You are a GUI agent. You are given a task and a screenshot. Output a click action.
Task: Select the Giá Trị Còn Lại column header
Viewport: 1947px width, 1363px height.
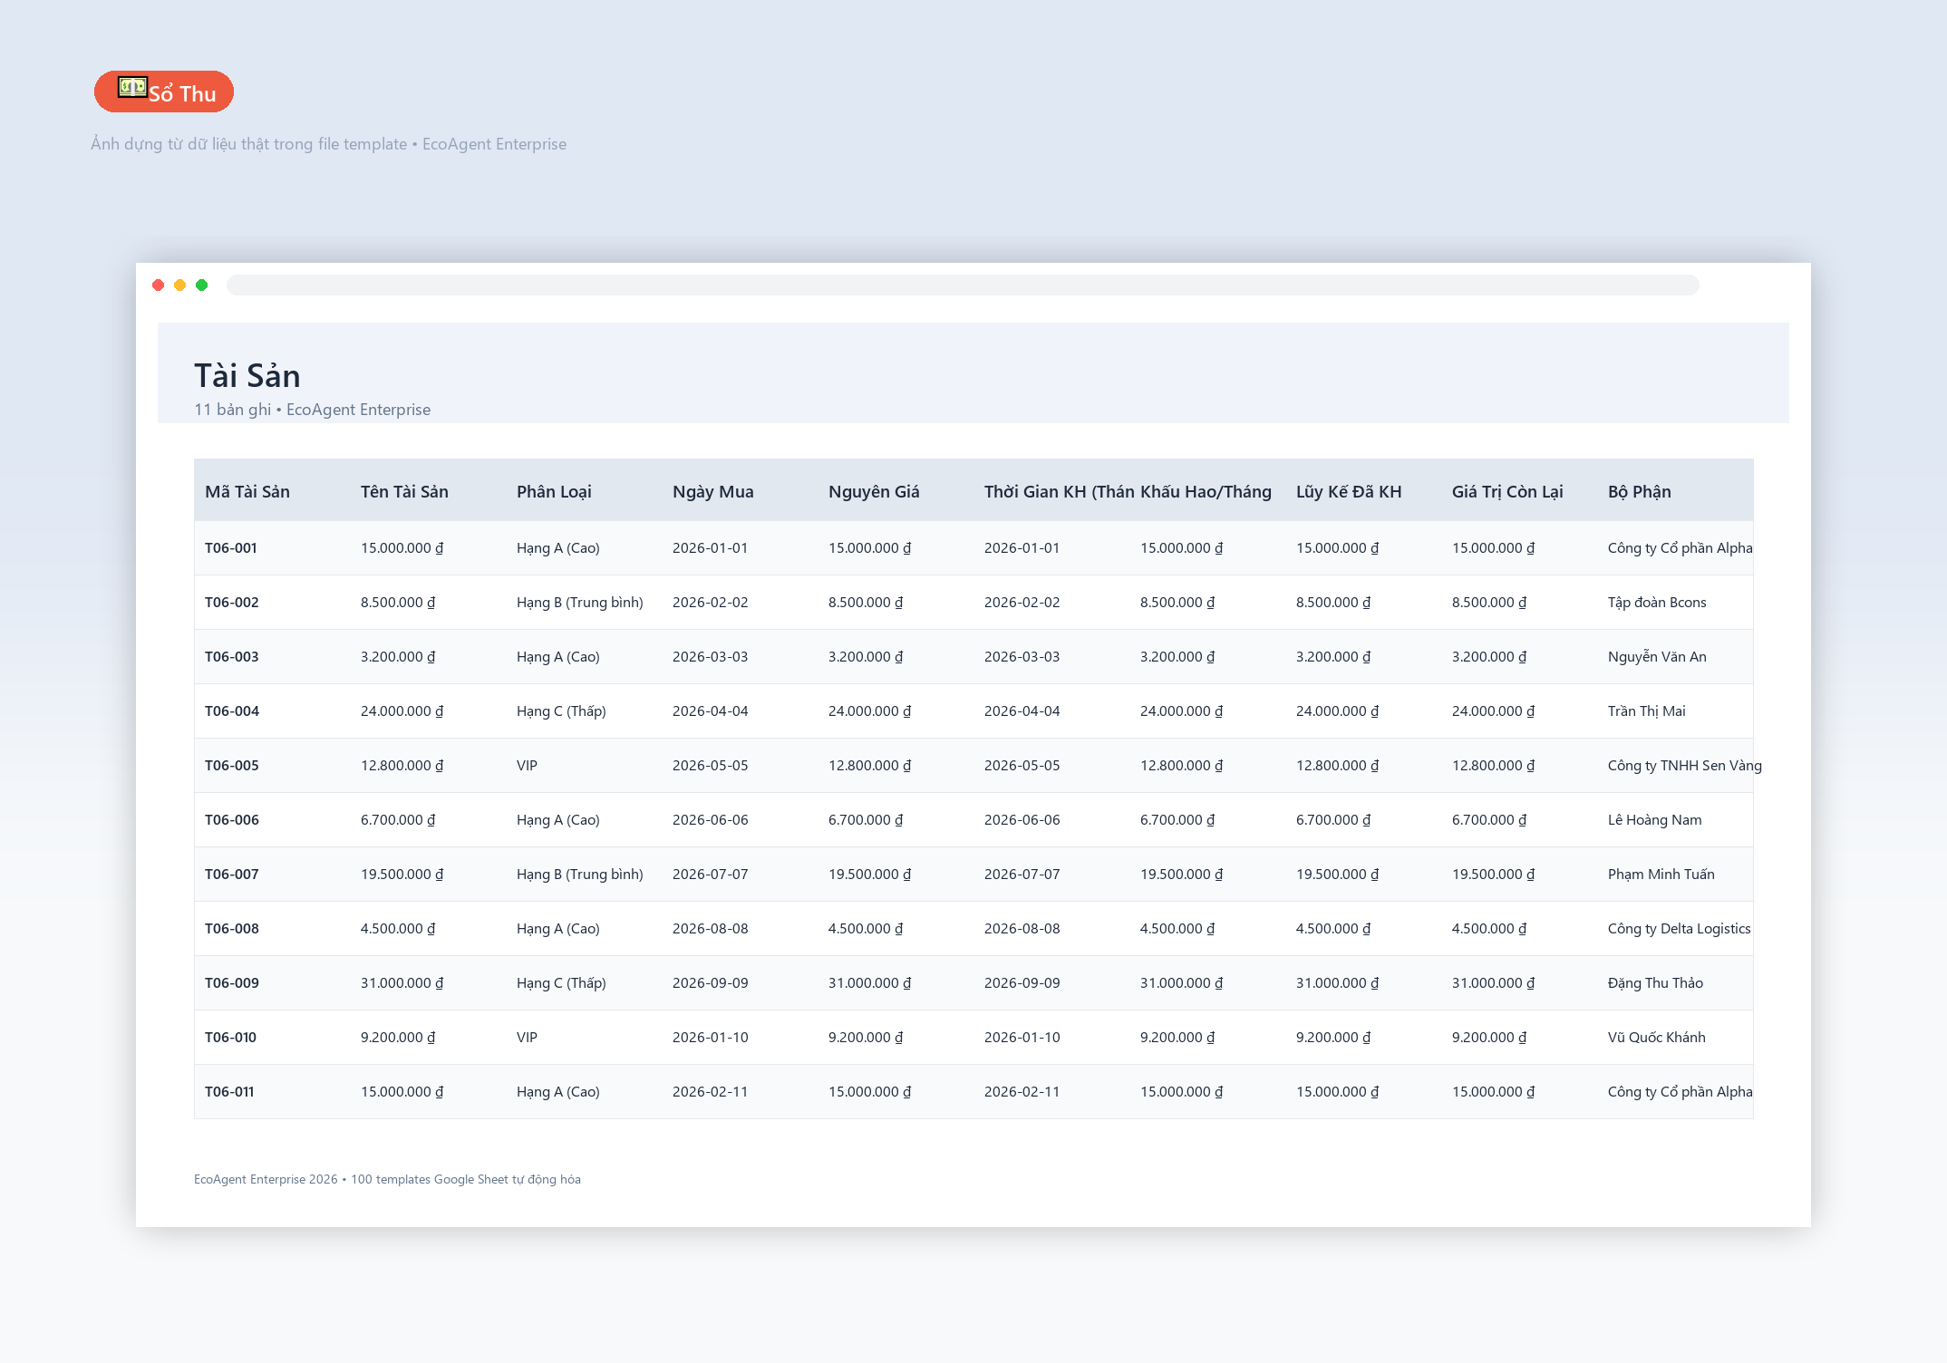(x=1507, y=491)
